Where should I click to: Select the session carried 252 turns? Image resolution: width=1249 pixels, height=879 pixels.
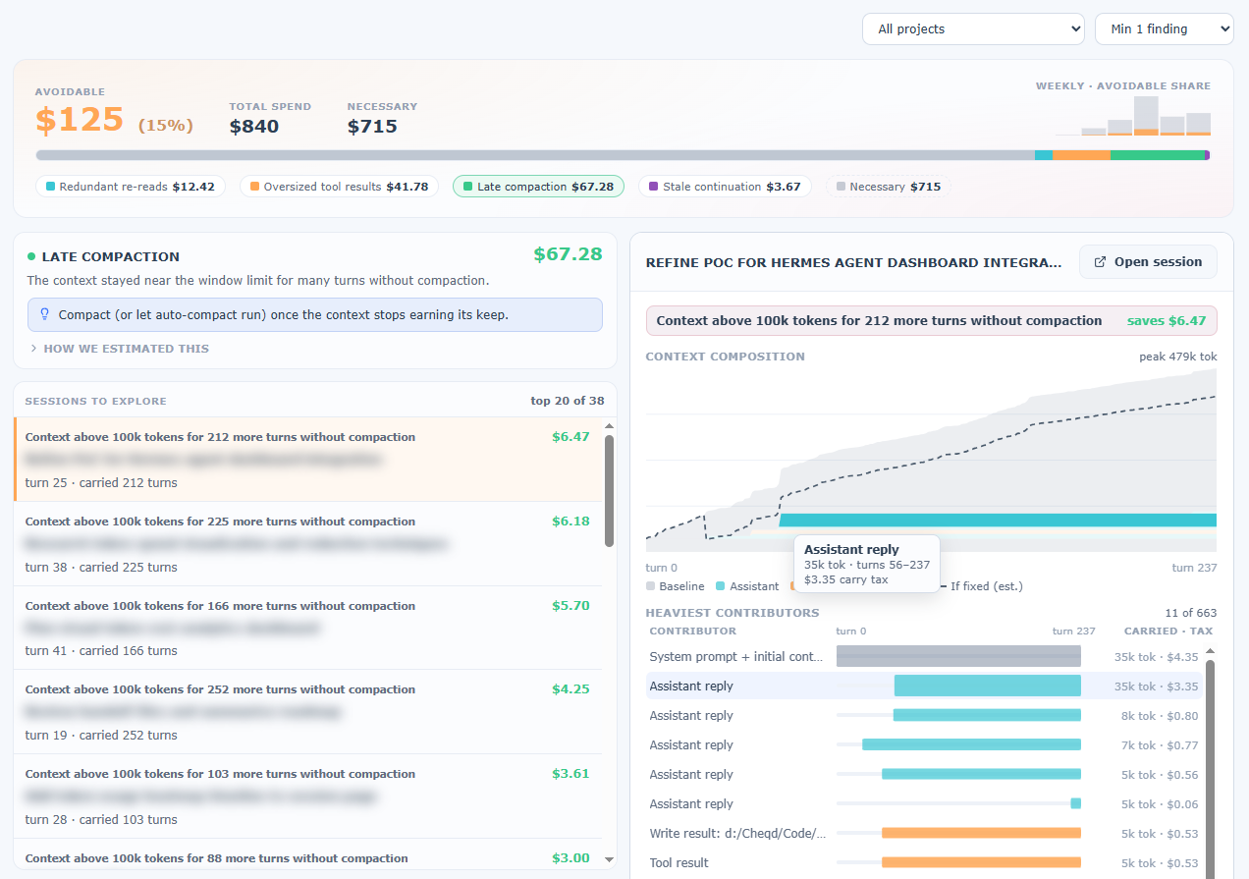pos(308,712)
